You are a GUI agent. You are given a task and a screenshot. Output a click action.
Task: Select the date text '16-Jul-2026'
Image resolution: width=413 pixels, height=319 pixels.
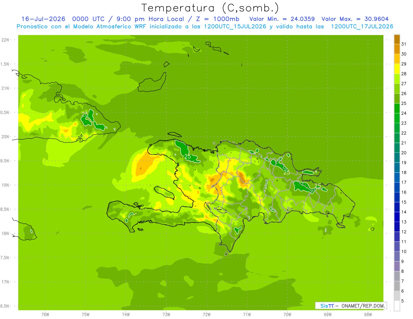click(x=43, y=19)
